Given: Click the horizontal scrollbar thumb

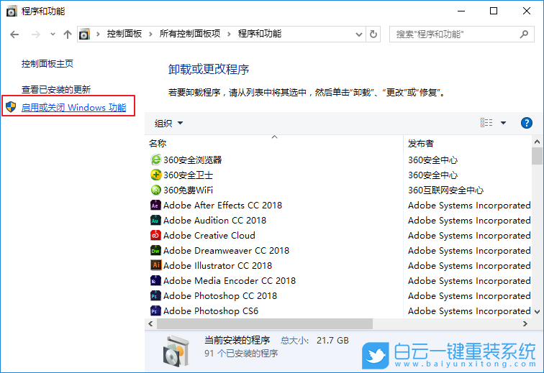Looking at the screenshot, I should click(x=265, y=324).
